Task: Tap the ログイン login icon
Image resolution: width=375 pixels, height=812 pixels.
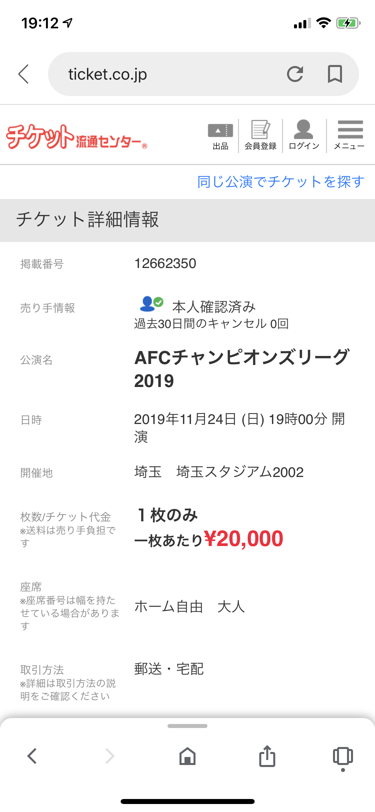Action: (x=304, y=136)
